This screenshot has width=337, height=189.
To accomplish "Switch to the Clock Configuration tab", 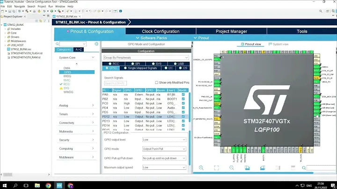I will tap(161, 31).
